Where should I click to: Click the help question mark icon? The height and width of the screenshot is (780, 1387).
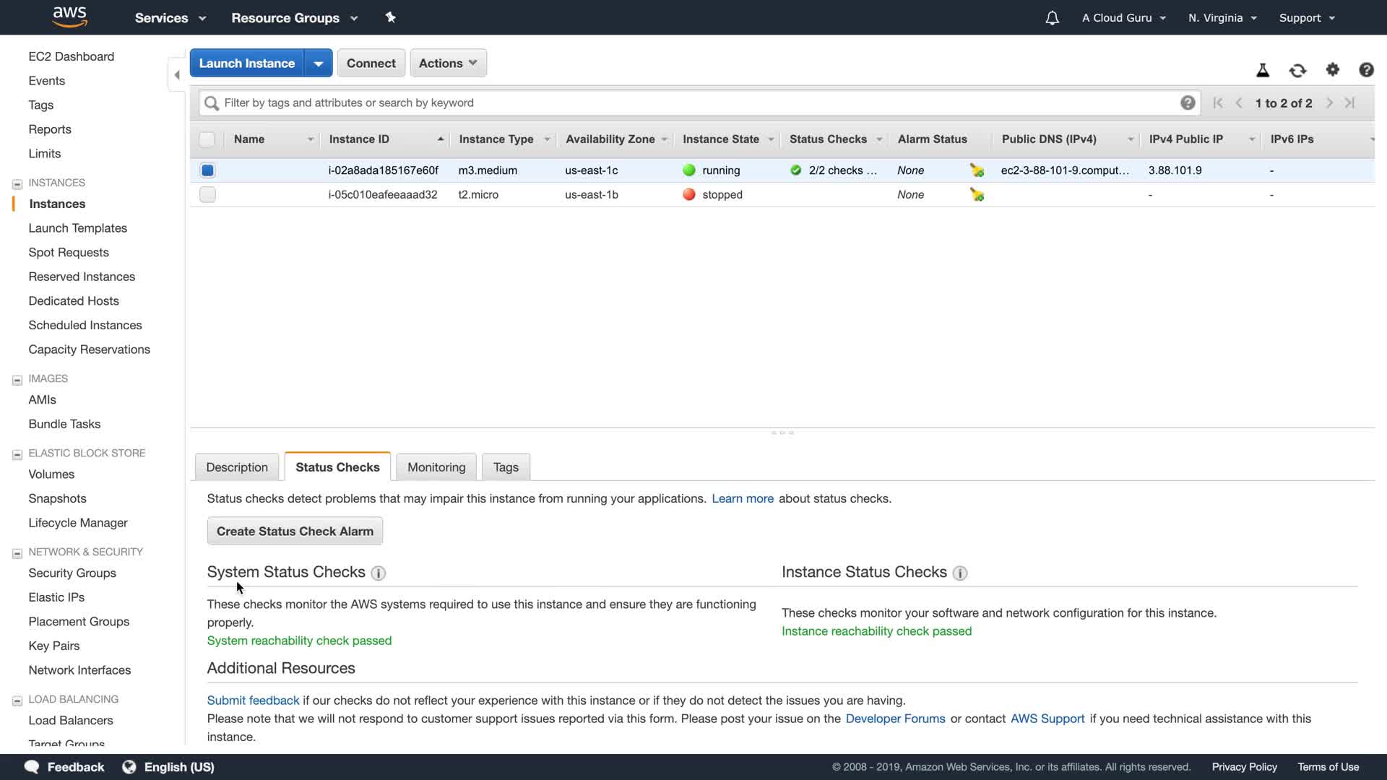(x=1366, y=70)
